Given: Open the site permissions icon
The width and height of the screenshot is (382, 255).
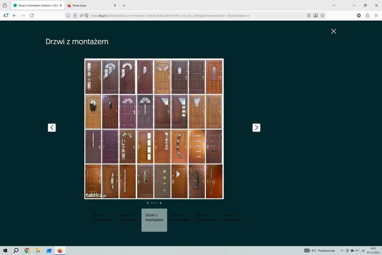Looking at the screenshot, I should click(81, 16).
